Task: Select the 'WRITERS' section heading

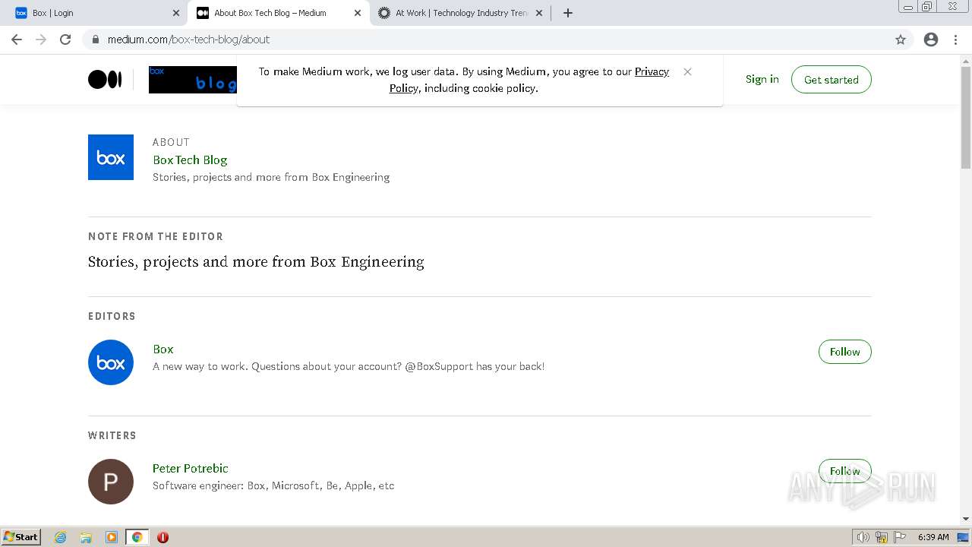Action: [x=112, y=435]
